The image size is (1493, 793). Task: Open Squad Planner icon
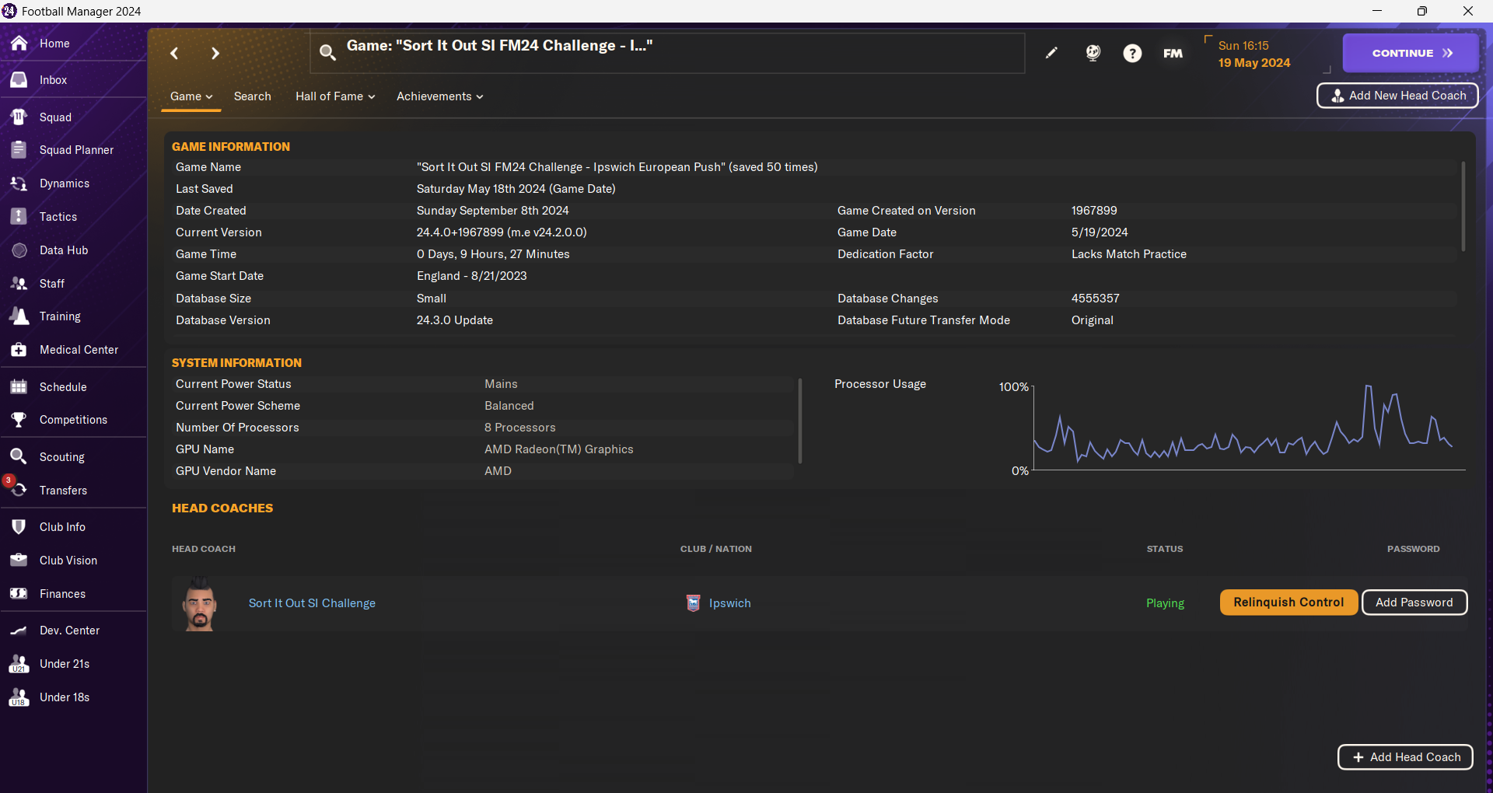(x=19, y=150)
